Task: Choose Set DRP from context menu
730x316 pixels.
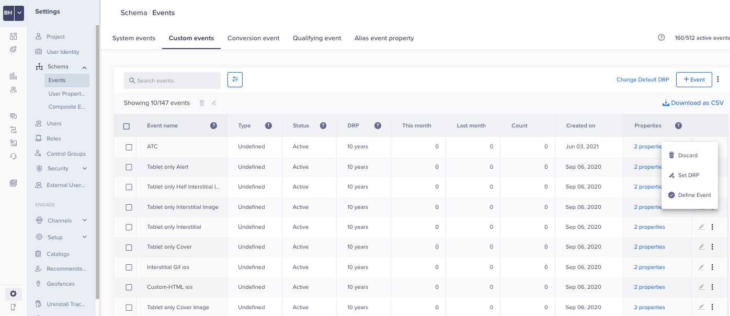Action: (688, 175)
